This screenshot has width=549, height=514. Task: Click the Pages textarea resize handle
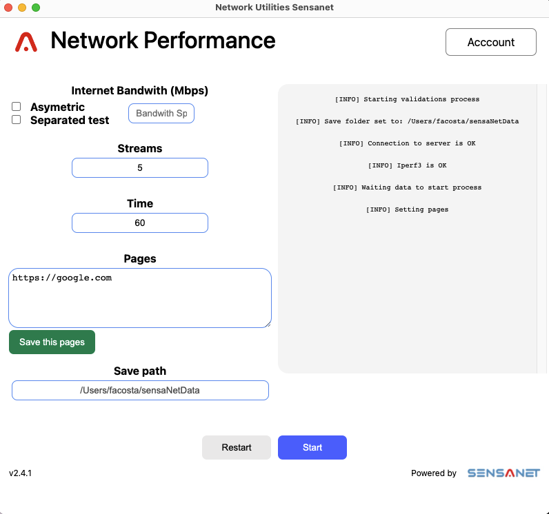tap(268, 325)
